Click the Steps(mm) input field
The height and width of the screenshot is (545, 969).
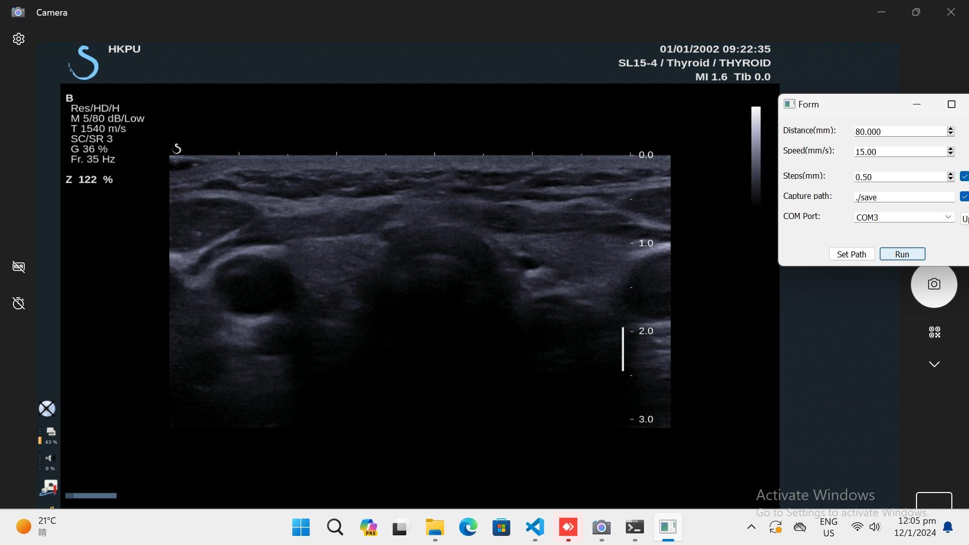900,177
